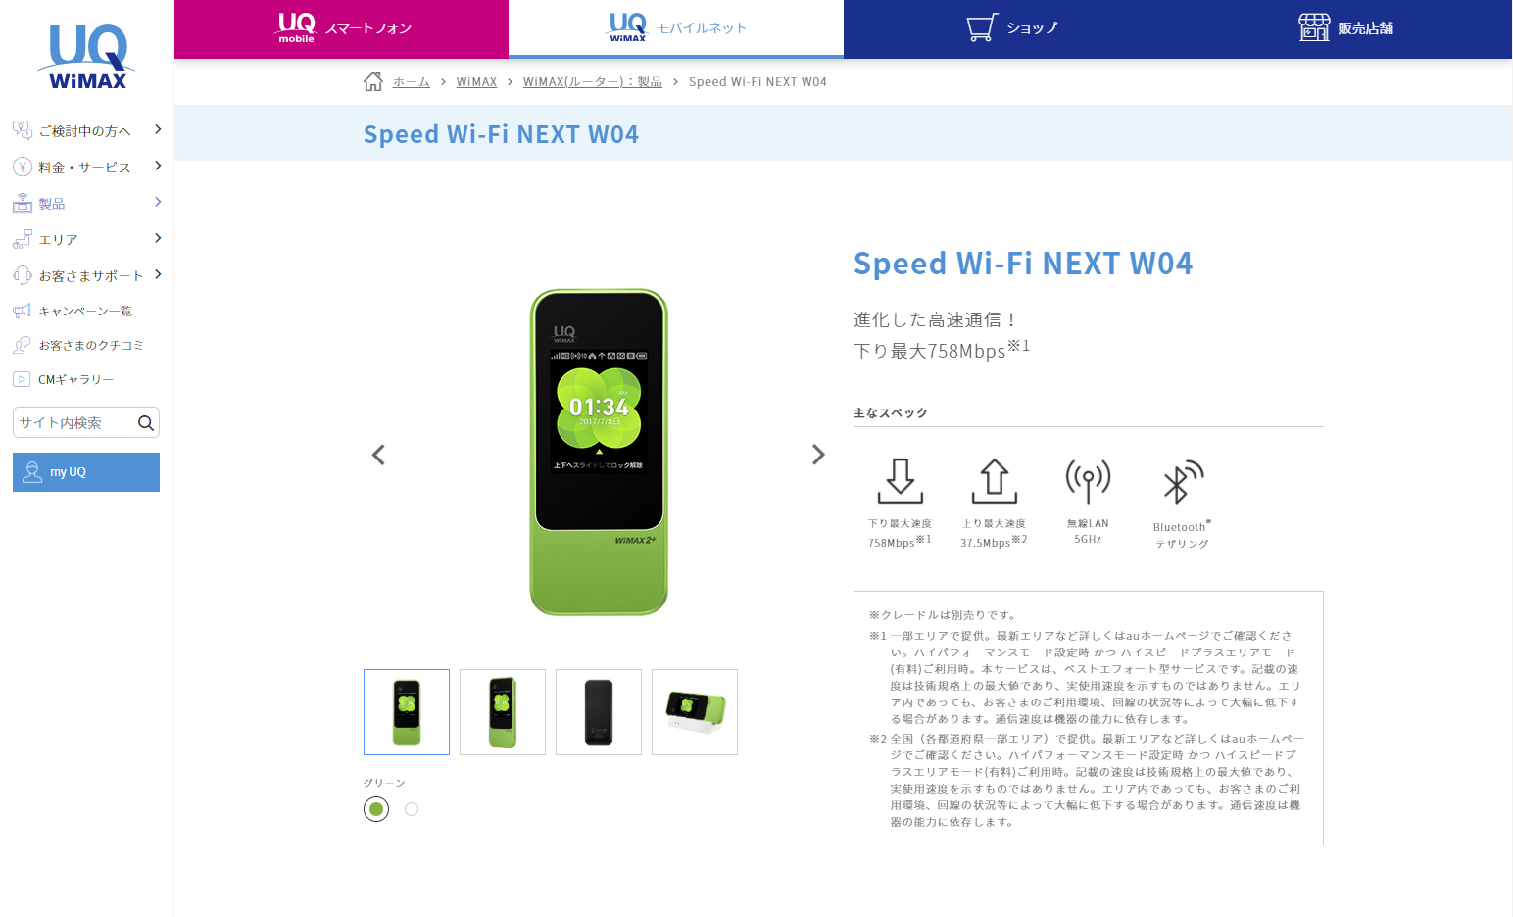This screenshot has width=1513, height=917.
Task: Show next product image with right arrow
Action: click(x=818, y=455)
